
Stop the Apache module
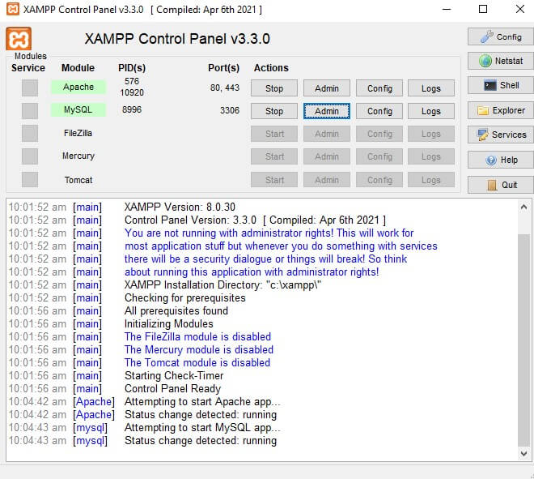274,88
